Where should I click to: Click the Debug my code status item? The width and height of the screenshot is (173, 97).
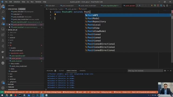click(106, 92)
